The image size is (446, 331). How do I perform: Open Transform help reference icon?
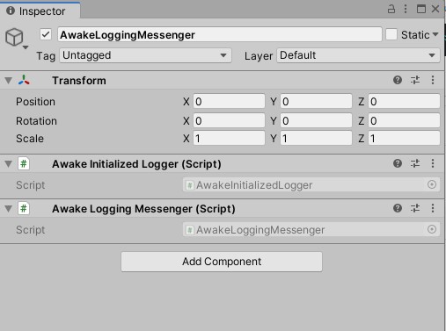click(x=398, y=80)
